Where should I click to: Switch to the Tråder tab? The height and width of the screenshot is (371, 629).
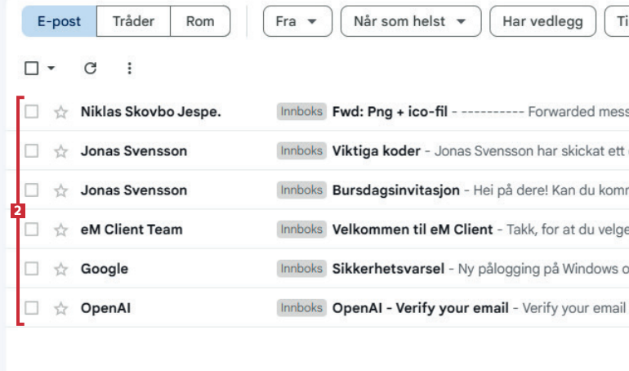pos(133,21)
